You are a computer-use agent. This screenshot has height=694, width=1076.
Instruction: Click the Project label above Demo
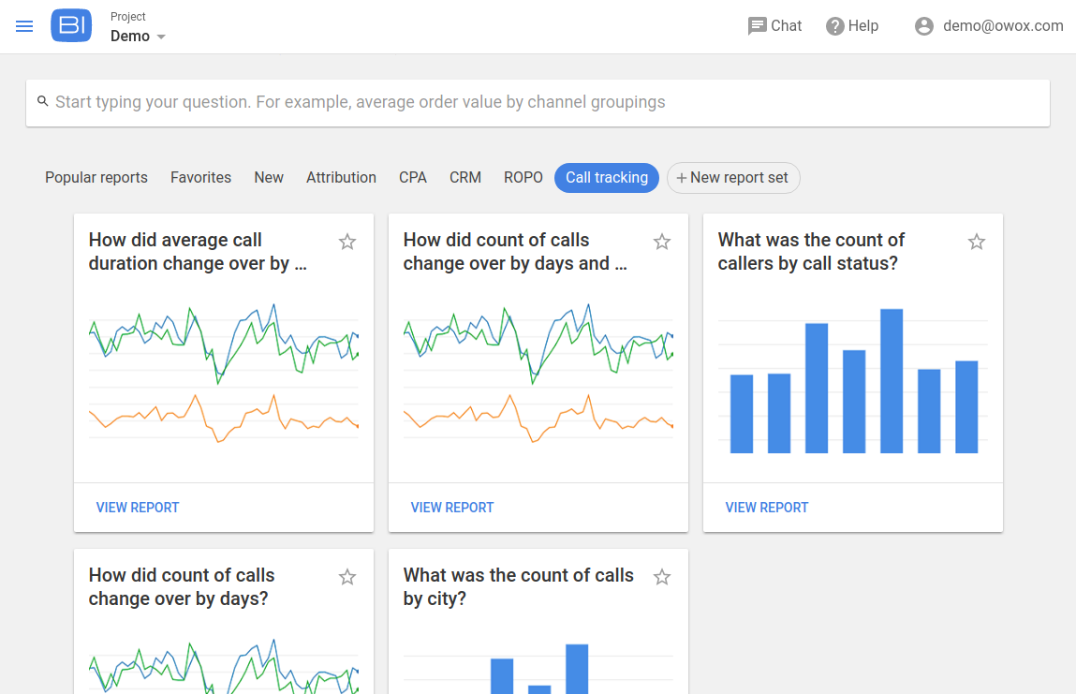point(128,17)
